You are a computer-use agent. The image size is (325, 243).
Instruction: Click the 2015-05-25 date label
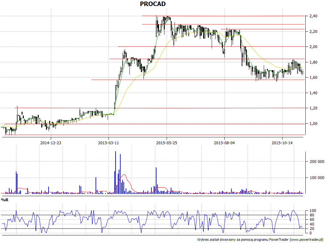(167, 143)
